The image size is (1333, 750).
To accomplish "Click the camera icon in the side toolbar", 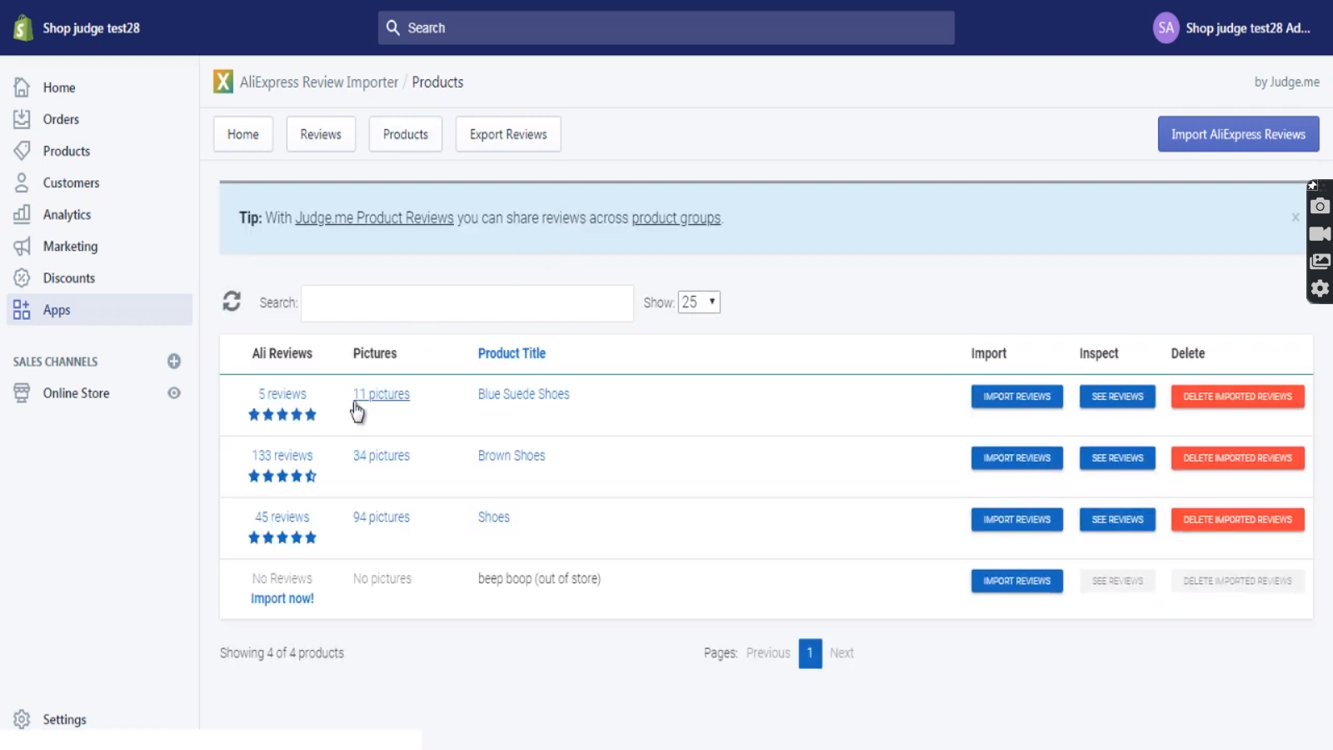I will click(x=1320, y=207).
